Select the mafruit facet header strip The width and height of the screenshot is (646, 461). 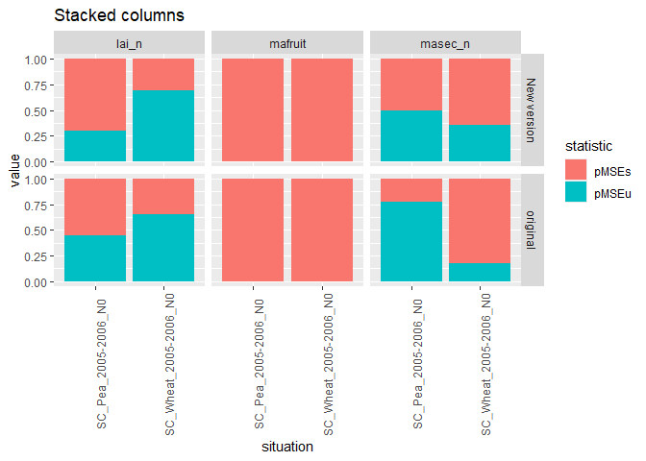[286, 42]
